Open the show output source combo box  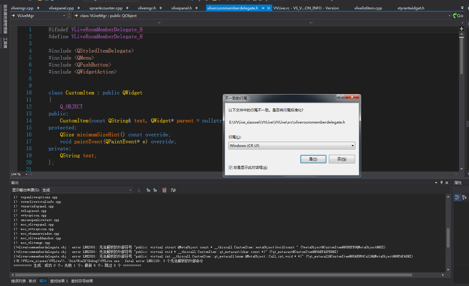coord(87,190)
